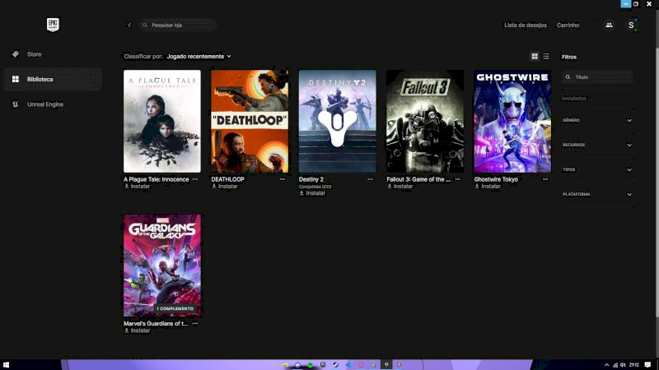Go back using the back arrow
The height and width of the screenshot is (370, 659).
tap(129, 25)
